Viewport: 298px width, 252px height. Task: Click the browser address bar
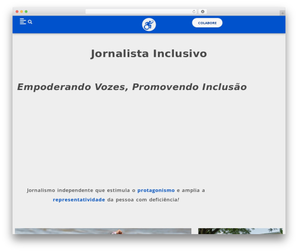point(141,11)
